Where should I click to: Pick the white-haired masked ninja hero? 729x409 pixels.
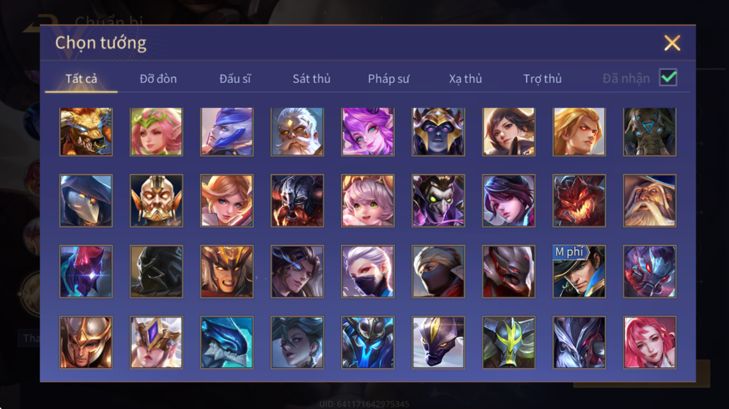[x=368, y=272]
